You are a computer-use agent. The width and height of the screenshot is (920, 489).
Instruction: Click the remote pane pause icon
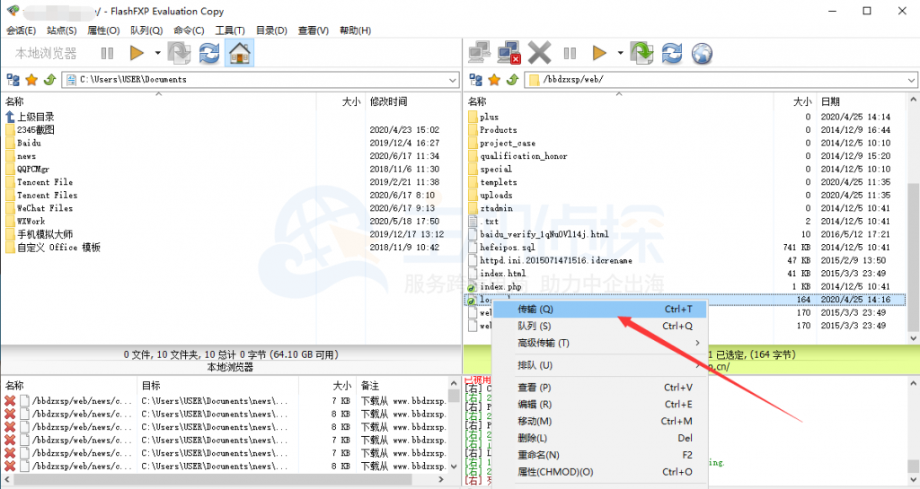pyautogui.click(x=570, y=53)
